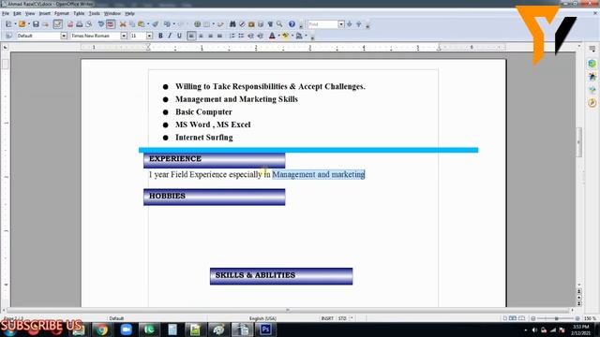Open the New document dropdown arrow

[x=15, y=24]
